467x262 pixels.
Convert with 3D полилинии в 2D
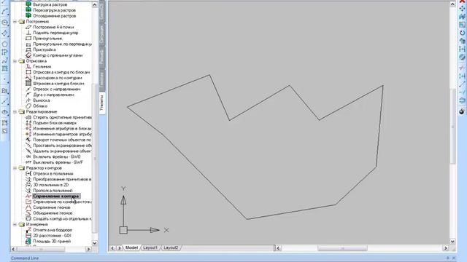coord(50,185)
